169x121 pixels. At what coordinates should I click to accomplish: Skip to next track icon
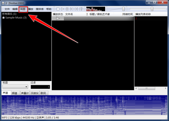pyautogui.click(x=76, y=9)
